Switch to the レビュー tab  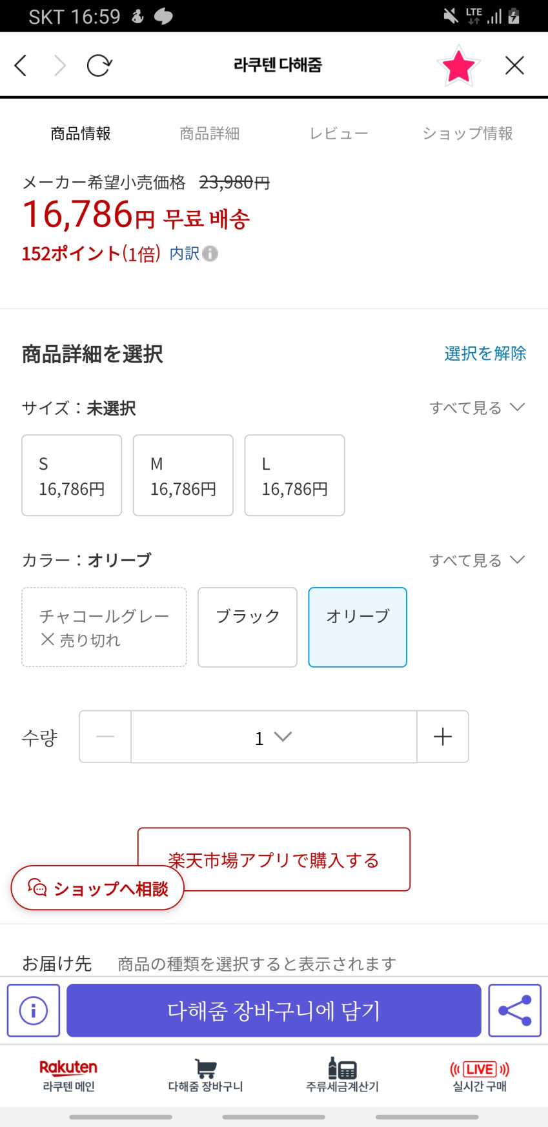(x=338, y=134)
